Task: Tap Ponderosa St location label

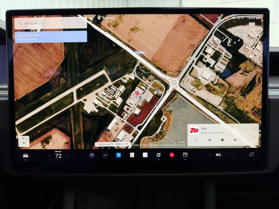Action: pyautogui.click(x=105, y=144)
